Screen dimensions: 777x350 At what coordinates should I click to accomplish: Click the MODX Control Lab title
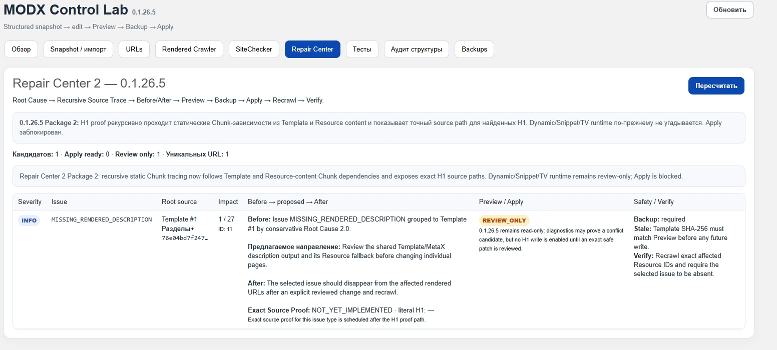(66, 10)
